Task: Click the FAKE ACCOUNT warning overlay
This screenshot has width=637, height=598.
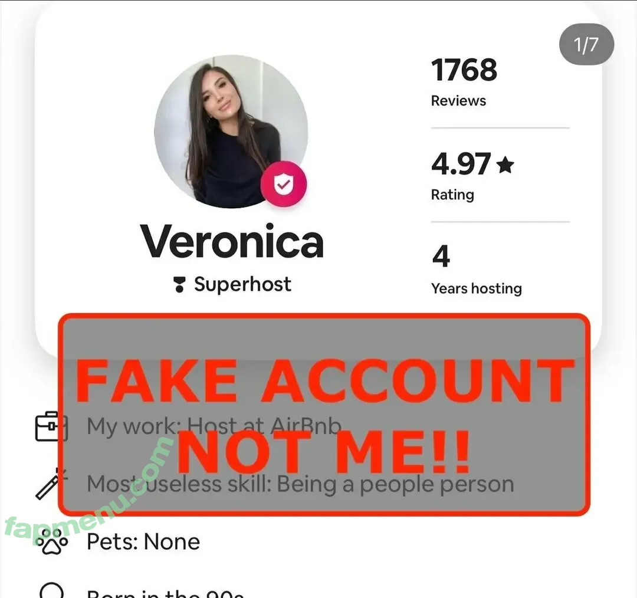Action: (x=324, y=415)
